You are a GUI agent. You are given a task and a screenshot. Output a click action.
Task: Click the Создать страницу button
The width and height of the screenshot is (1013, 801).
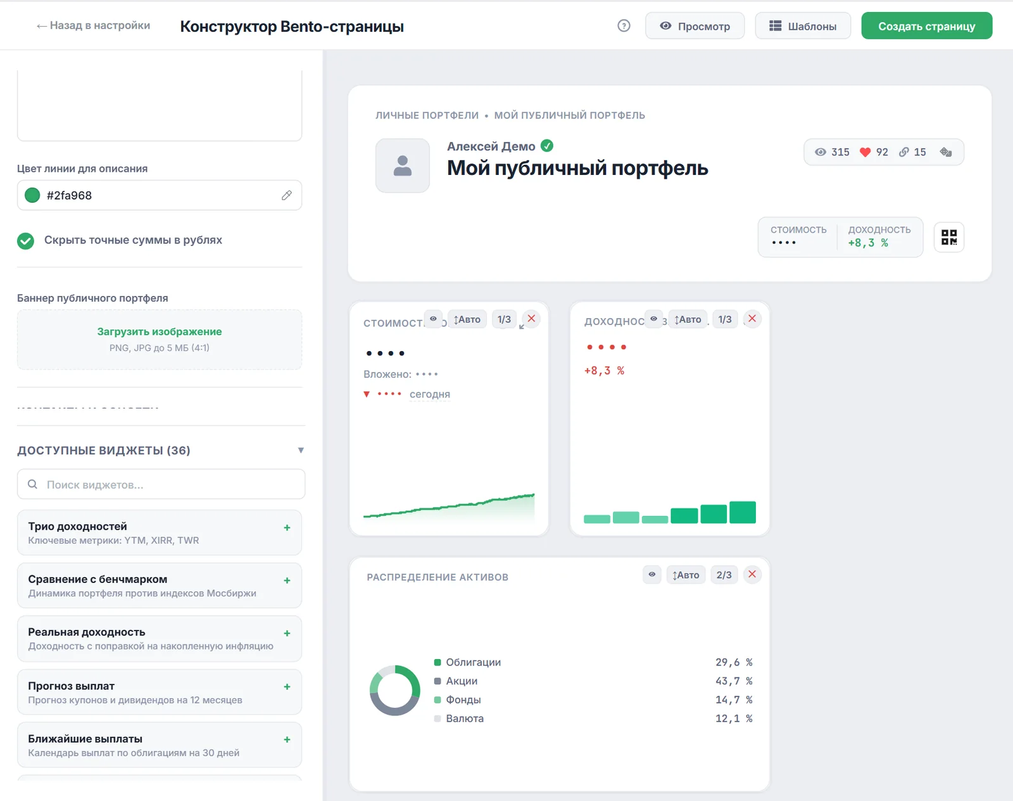coord(927,26)
